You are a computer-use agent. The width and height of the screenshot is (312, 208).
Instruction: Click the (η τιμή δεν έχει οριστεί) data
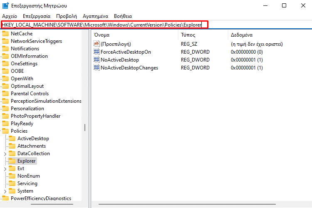click(x=257, y=44)
